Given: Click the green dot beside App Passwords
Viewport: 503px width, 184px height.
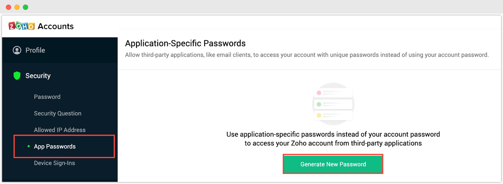Looking at the screenshot, I should click(29, 146).
